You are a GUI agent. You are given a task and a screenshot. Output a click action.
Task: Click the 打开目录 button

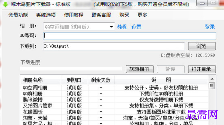point(202,69)
